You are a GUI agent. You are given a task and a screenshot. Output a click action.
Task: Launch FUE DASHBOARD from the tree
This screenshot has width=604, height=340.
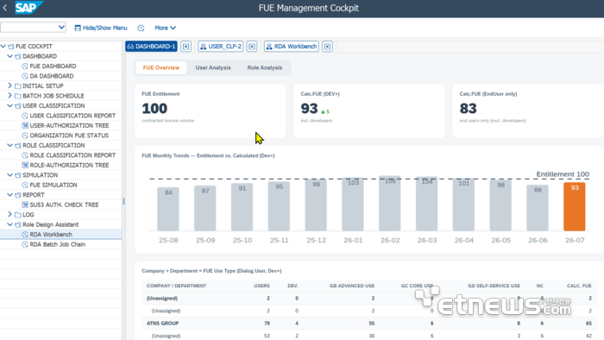click(x=53, y=66)
